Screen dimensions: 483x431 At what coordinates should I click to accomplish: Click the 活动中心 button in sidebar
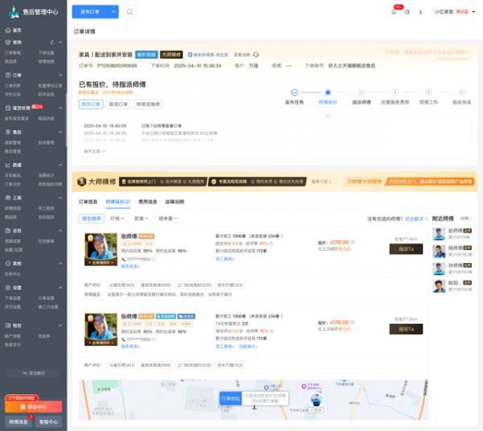[x=33, y=407]
